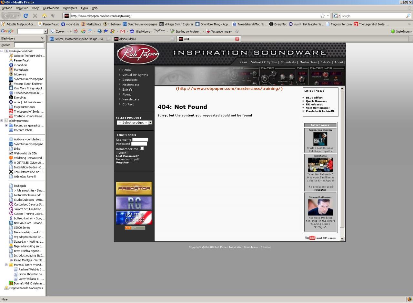413x303 pixels.
Task: Open the Flagcounter.com toolbar bookmark
Action: pos(339,24)
